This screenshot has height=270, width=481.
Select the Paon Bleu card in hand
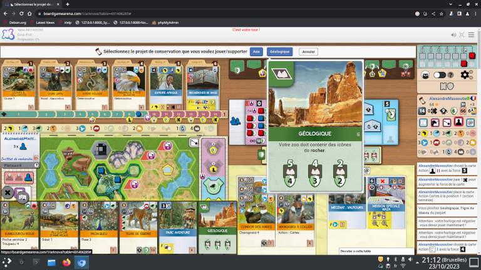coord(98,226)
